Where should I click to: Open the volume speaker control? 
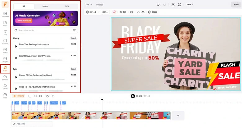(x=132, y=12)
